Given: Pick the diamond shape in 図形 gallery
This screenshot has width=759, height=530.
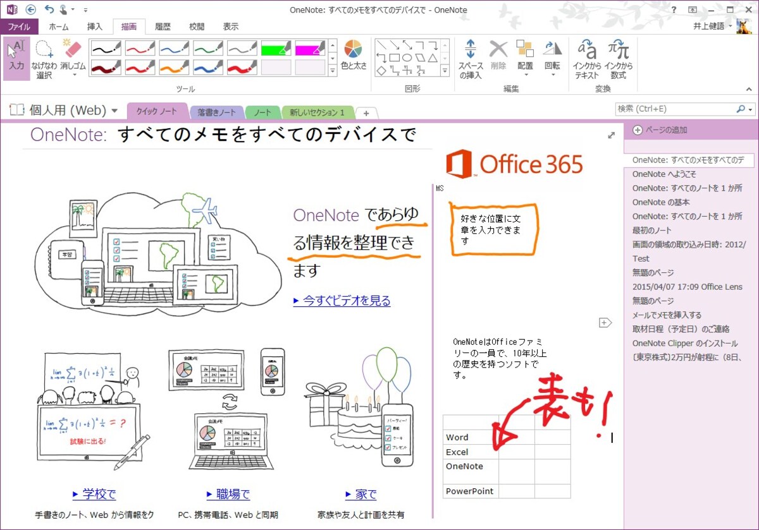Looking at the screenshot, I should pos(381,71).
